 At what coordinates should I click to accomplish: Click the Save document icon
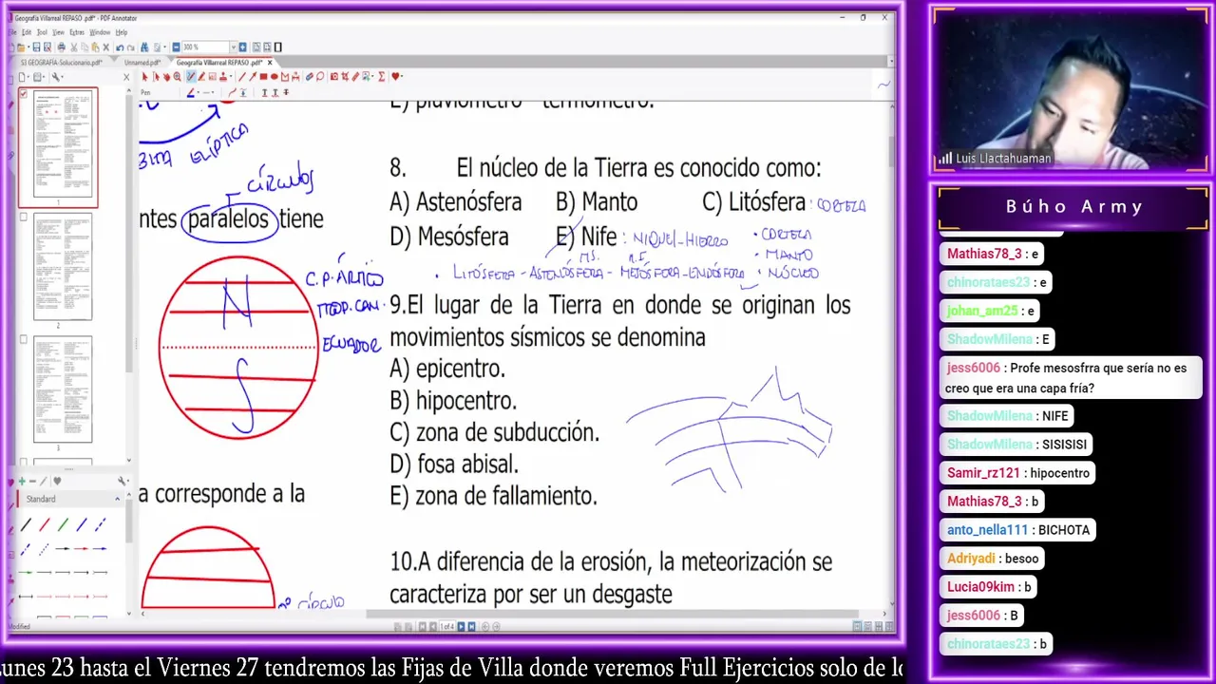(x=36, y=47)
